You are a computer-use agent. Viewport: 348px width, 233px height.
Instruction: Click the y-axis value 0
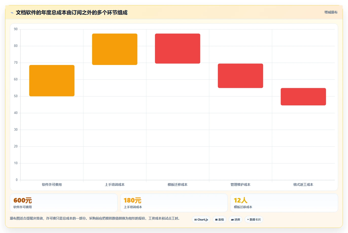17,180
